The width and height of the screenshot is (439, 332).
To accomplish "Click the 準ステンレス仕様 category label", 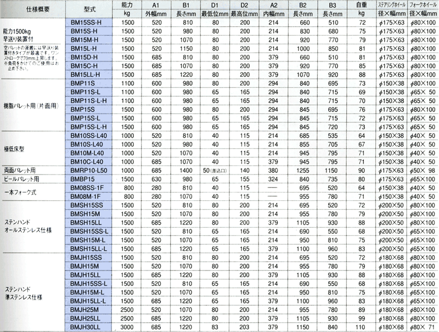I will pos(24,297).
